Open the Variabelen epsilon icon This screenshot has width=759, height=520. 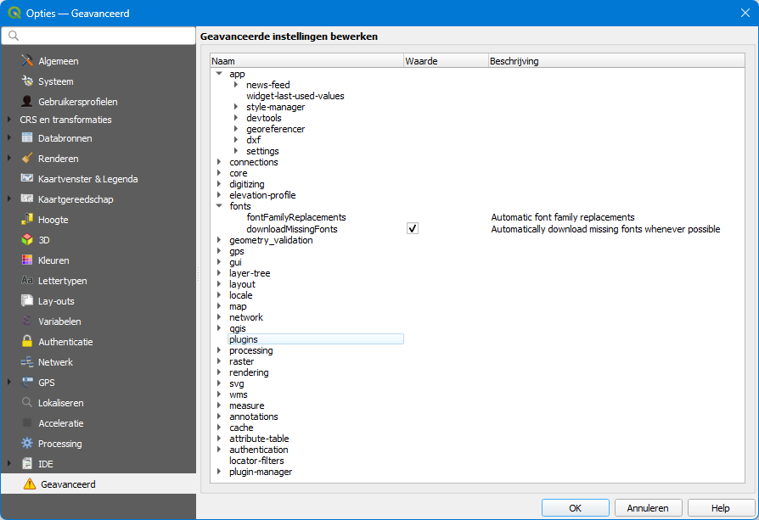tap(27, 321)
